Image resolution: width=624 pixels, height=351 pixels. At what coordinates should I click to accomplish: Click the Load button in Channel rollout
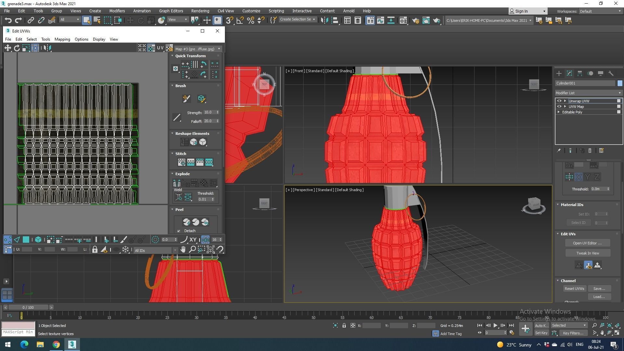[599, 297]
